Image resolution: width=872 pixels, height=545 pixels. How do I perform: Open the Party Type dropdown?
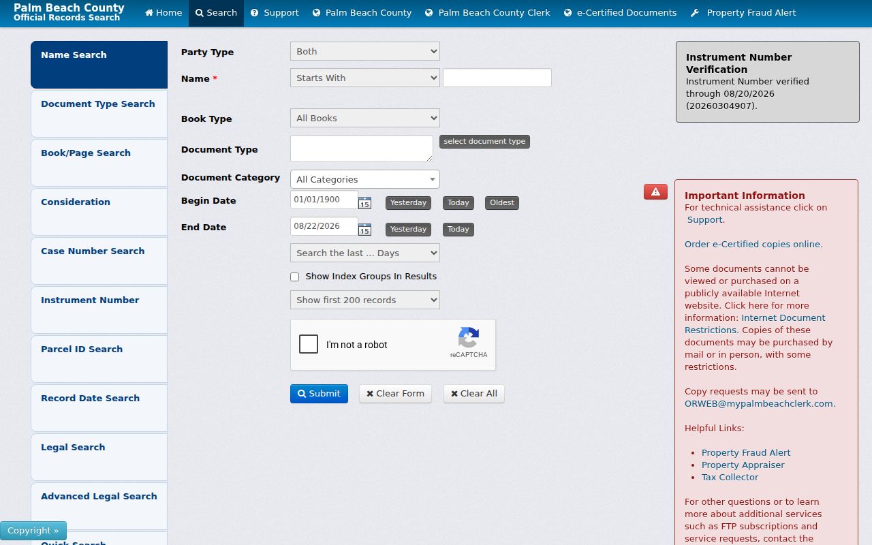click(x=365, y=51)
